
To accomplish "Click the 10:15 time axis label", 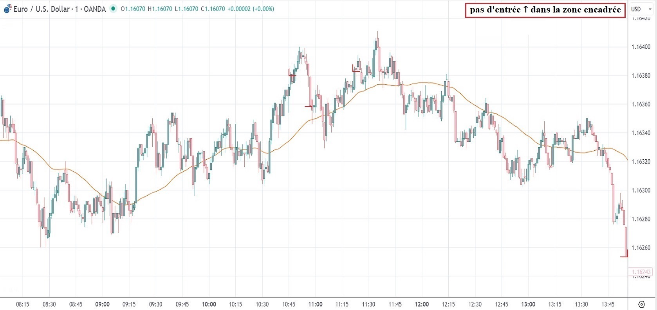I will click(236, 304).
